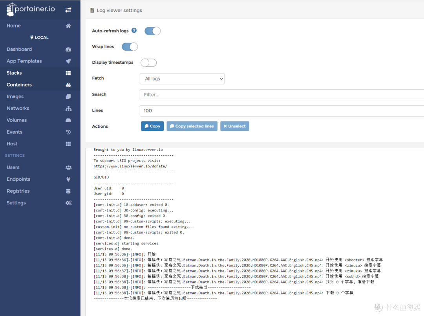Screen dimensions: 424x316
Task: Open the Fetch All logs dropdown
Action: click(182, 79)
